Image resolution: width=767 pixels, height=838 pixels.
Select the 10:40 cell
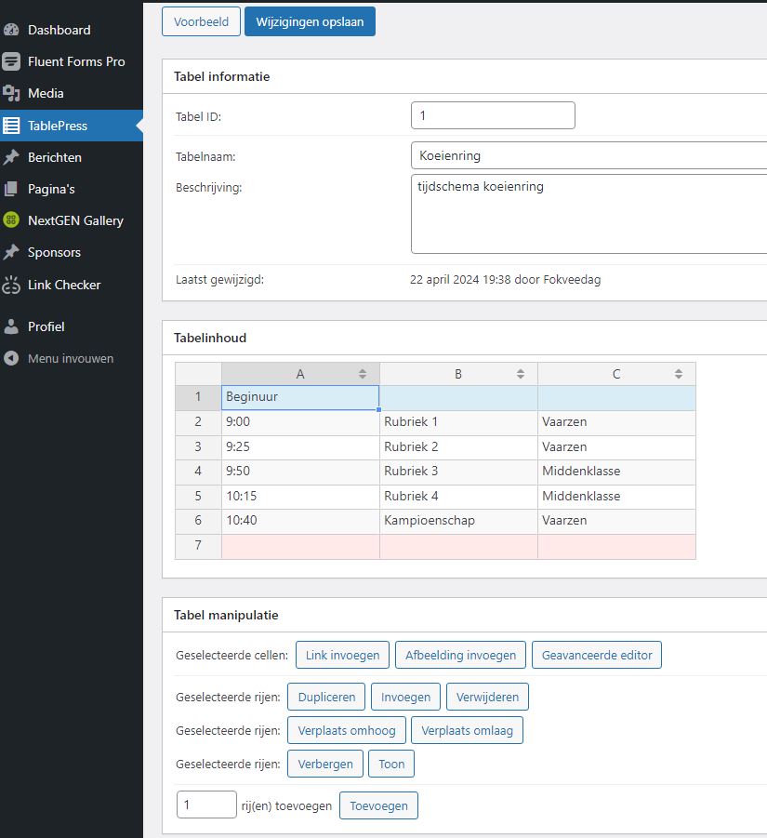pos(300,521)
